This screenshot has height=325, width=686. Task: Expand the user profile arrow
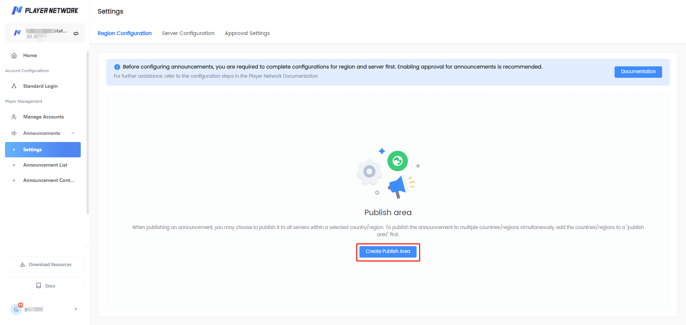(x=75, y=309)
